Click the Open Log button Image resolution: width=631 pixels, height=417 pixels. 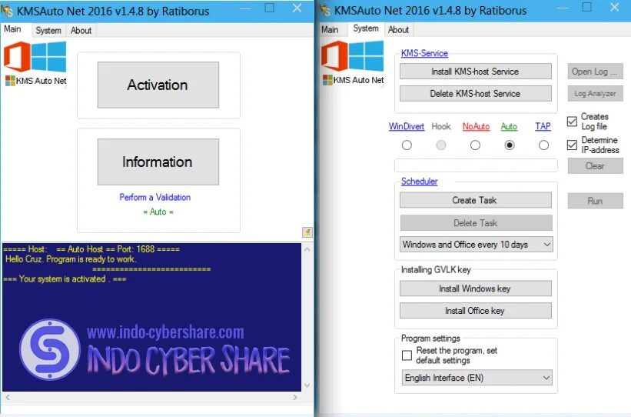coord(595,72)
